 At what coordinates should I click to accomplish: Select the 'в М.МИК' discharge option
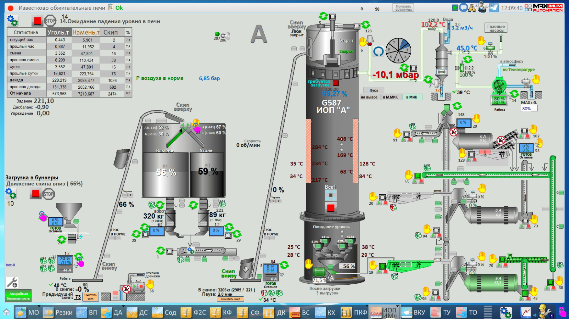(390, 97)
